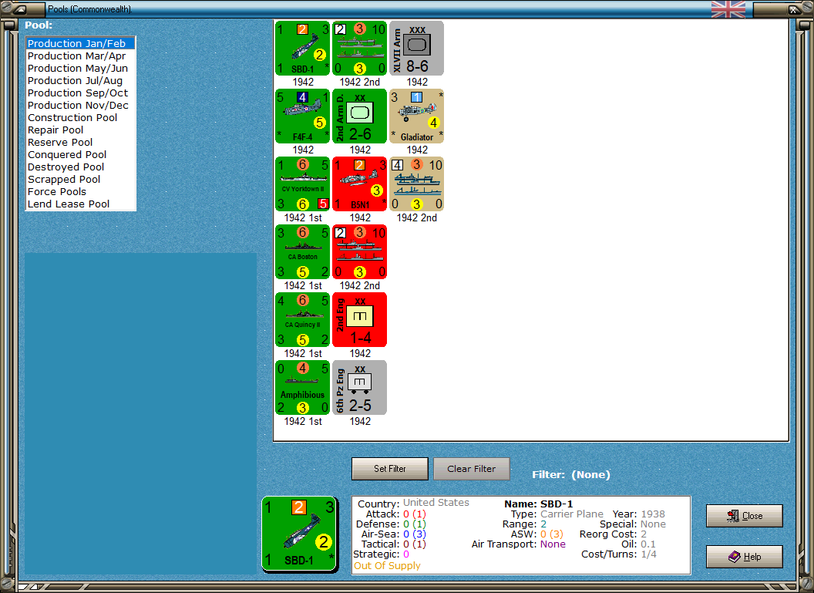Viewport: 814px width, 593px height.
Task: Click the Oil '0.1' value
Action: pos(647,544)
